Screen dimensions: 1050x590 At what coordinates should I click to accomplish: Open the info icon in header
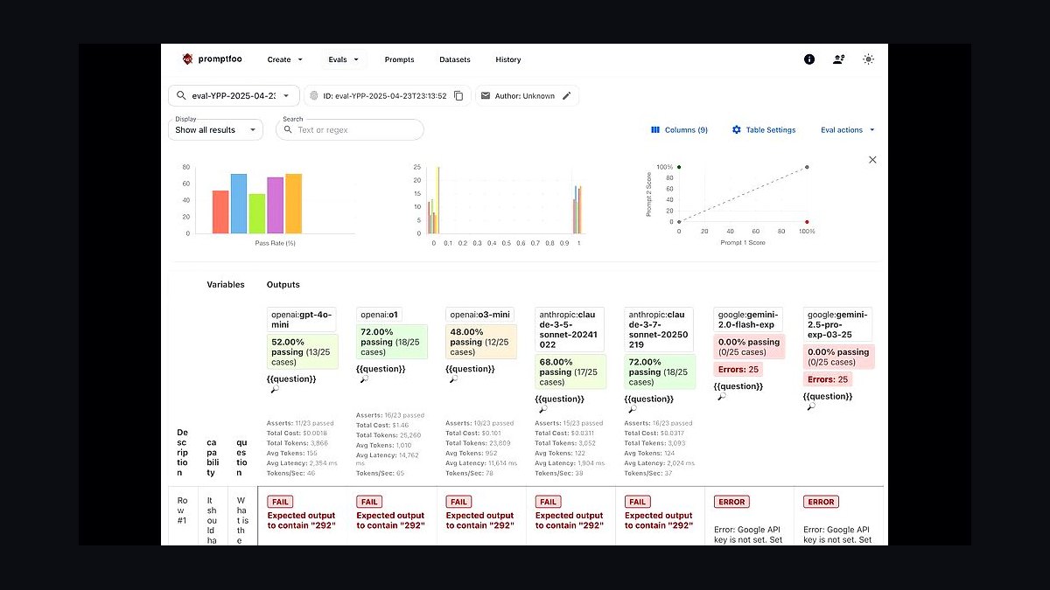(x=809, y=59)
